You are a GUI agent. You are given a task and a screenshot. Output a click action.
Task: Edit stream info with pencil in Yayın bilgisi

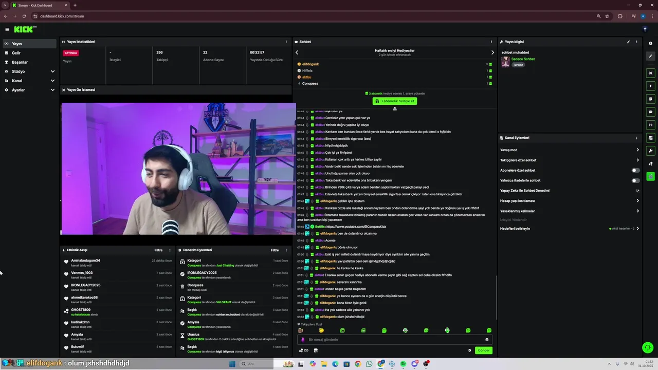[628, 42]
